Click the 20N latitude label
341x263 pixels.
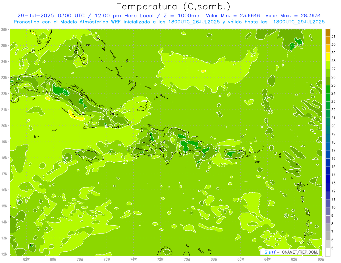[4, 126]
